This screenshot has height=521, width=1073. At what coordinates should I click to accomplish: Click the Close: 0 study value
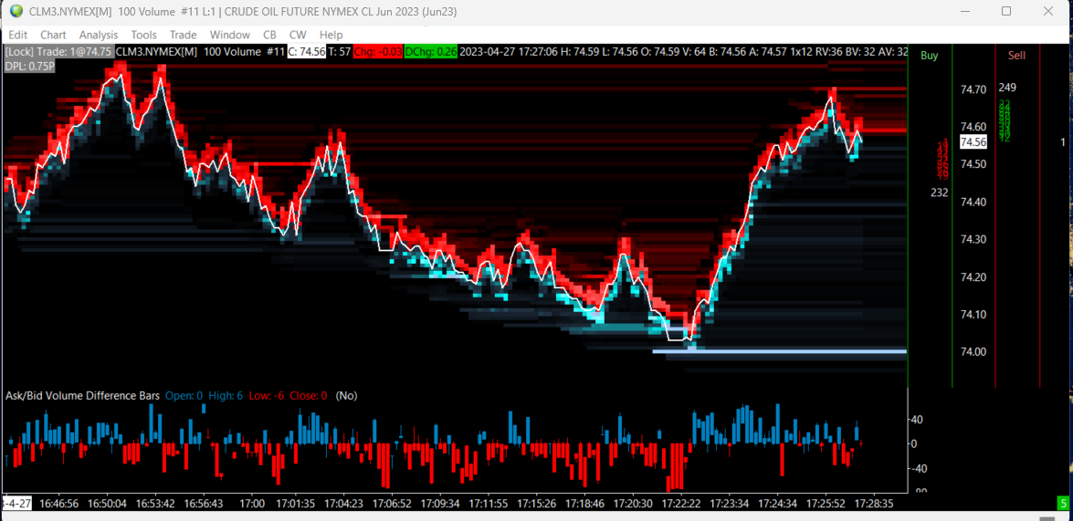point(309,396)
